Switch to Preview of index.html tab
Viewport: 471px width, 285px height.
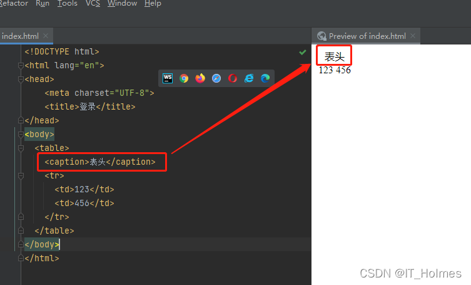tap(367, 36)
